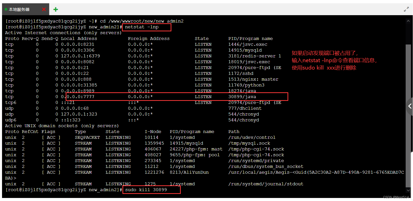Open a new terminal tab with green plus

point(56,9)
